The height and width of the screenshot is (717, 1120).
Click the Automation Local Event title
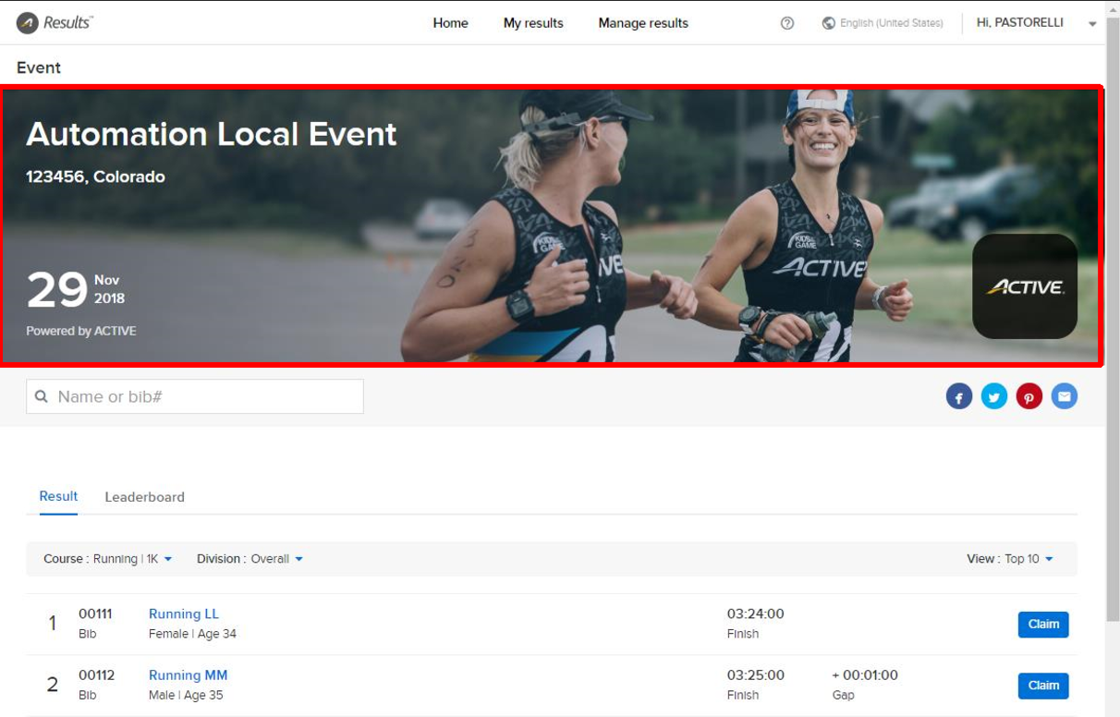tap(212, 135)
